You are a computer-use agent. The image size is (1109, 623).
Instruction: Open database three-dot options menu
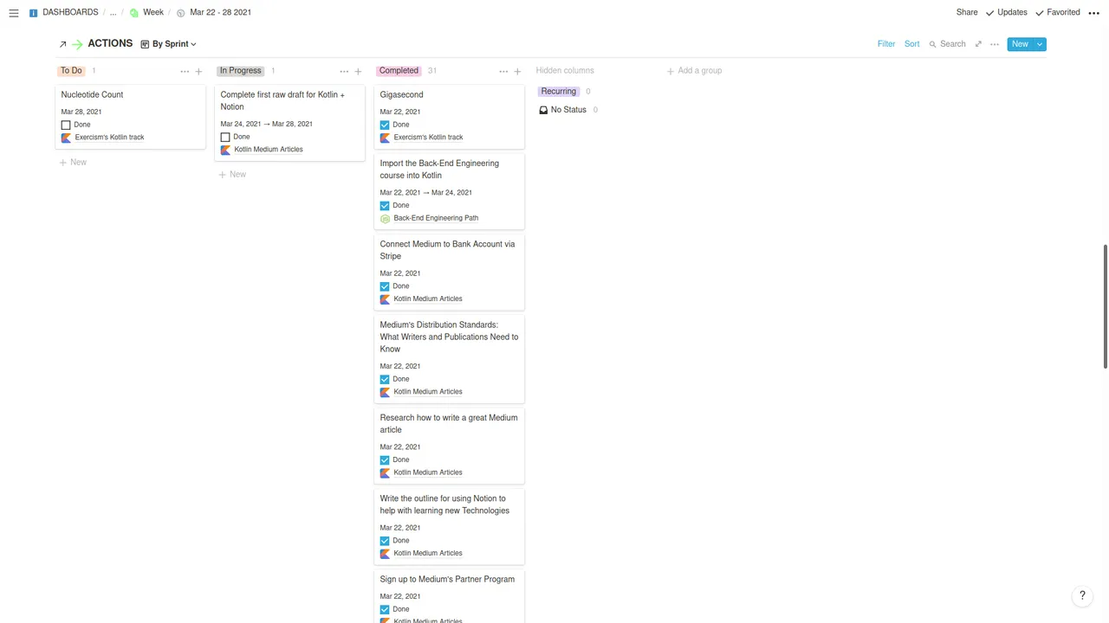point(995,44)
